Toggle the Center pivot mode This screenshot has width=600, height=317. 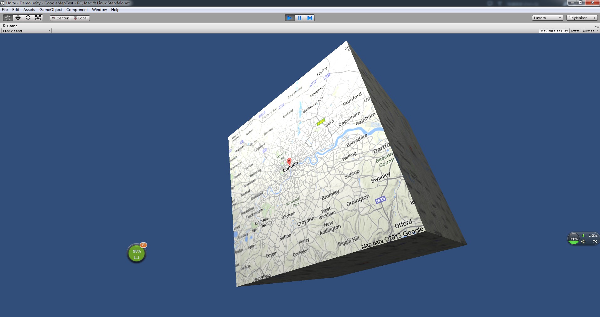click(60, 18)
